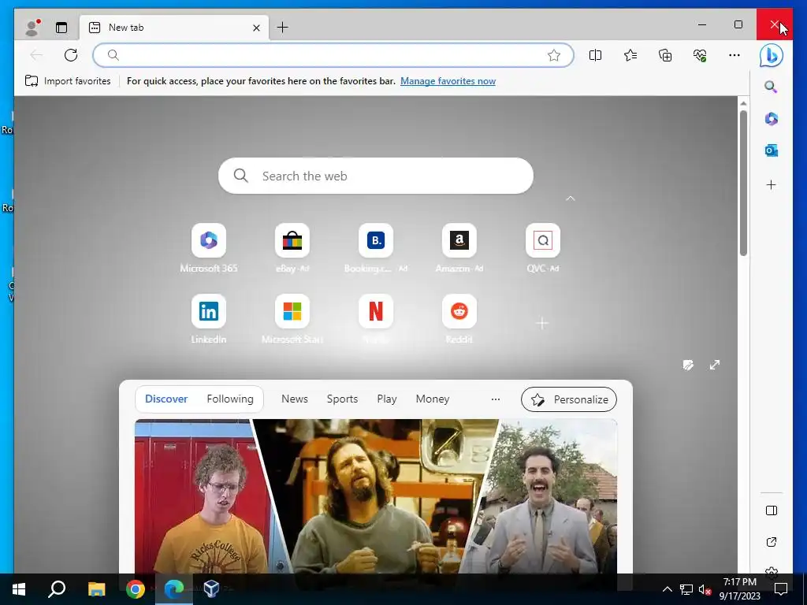Open muted volume tray icon

[705, 589]
